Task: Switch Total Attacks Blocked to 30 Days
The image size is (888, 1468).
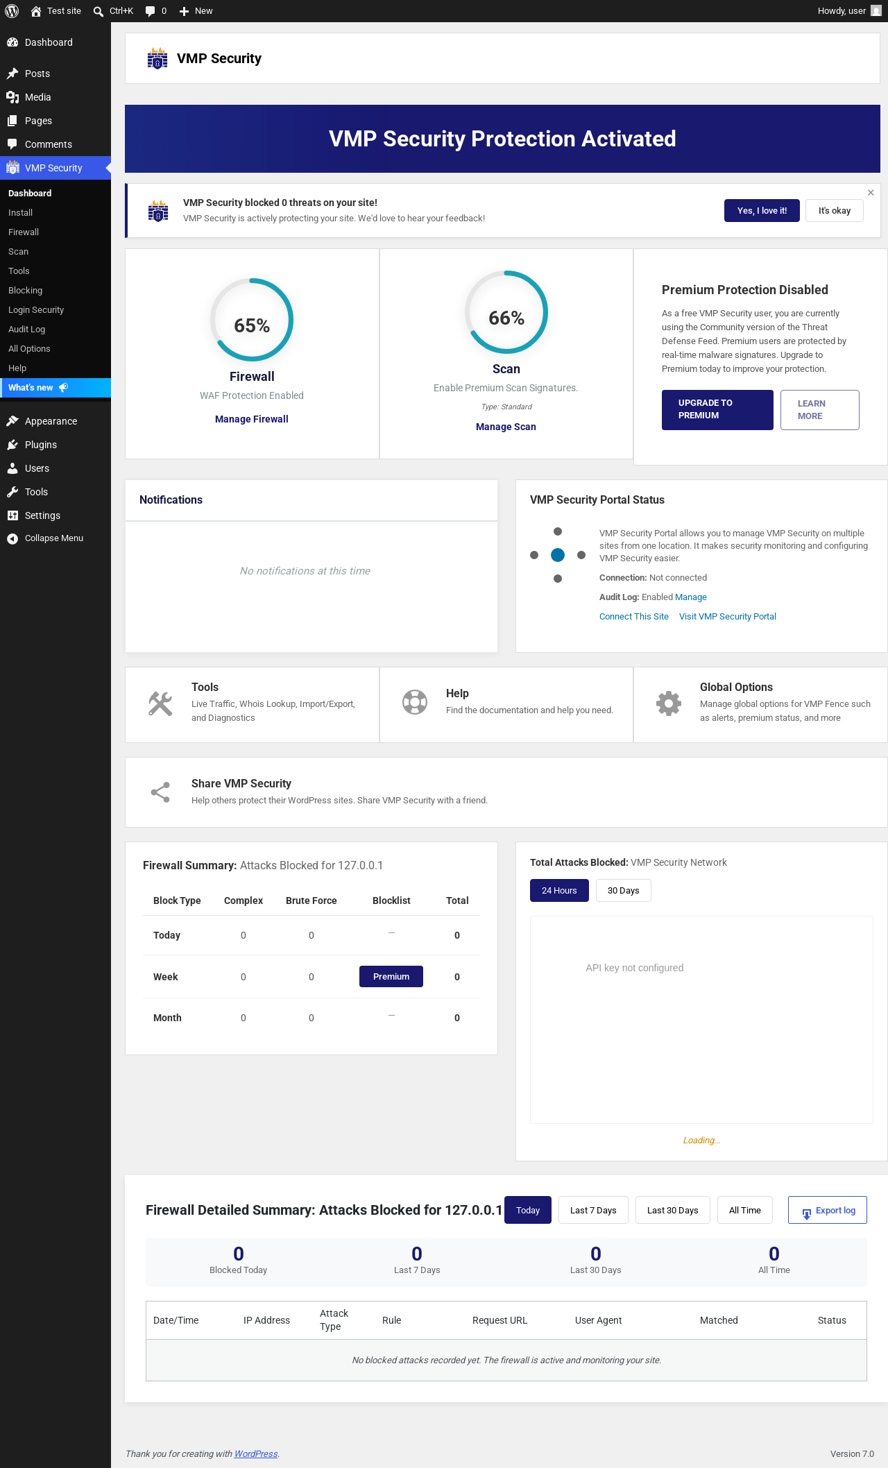Action: [624, 891]
